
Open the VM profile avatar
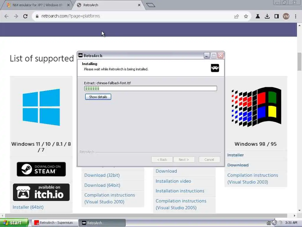click(x=286, y=17)
